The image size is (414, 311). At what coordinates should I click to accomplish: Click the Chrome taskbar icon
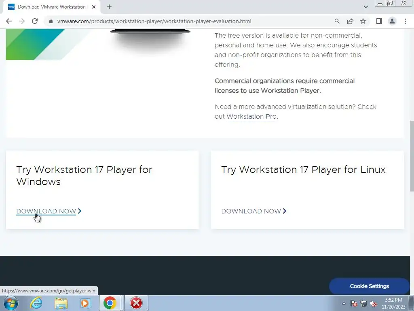[x=110, y=303]
